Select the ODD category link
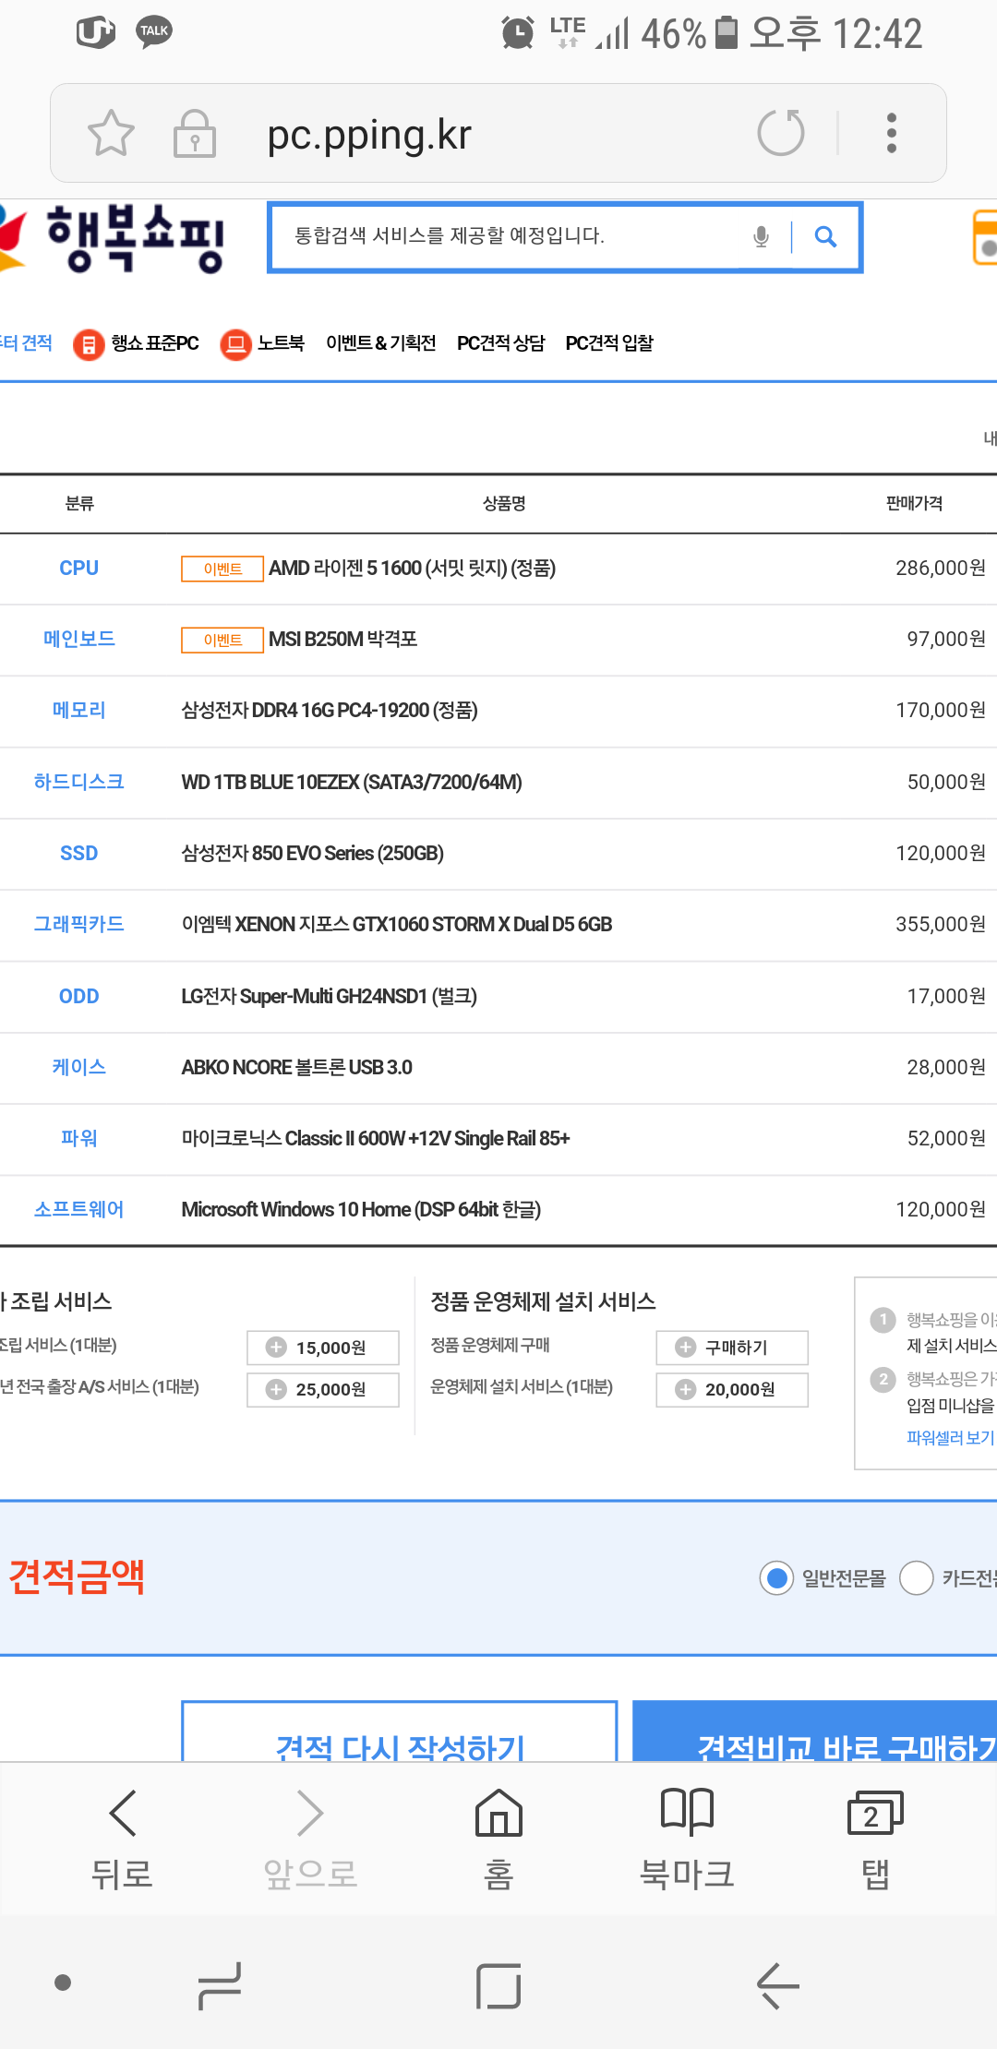The width and height of the screenshot is (997, 2049). coord(79,997)
